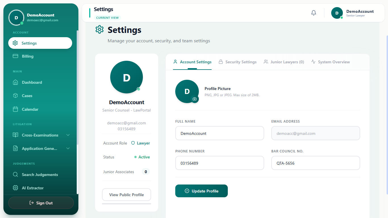388x218 pixels.
Task: Click the notification bell icon
Action: [x=314, y=13]
